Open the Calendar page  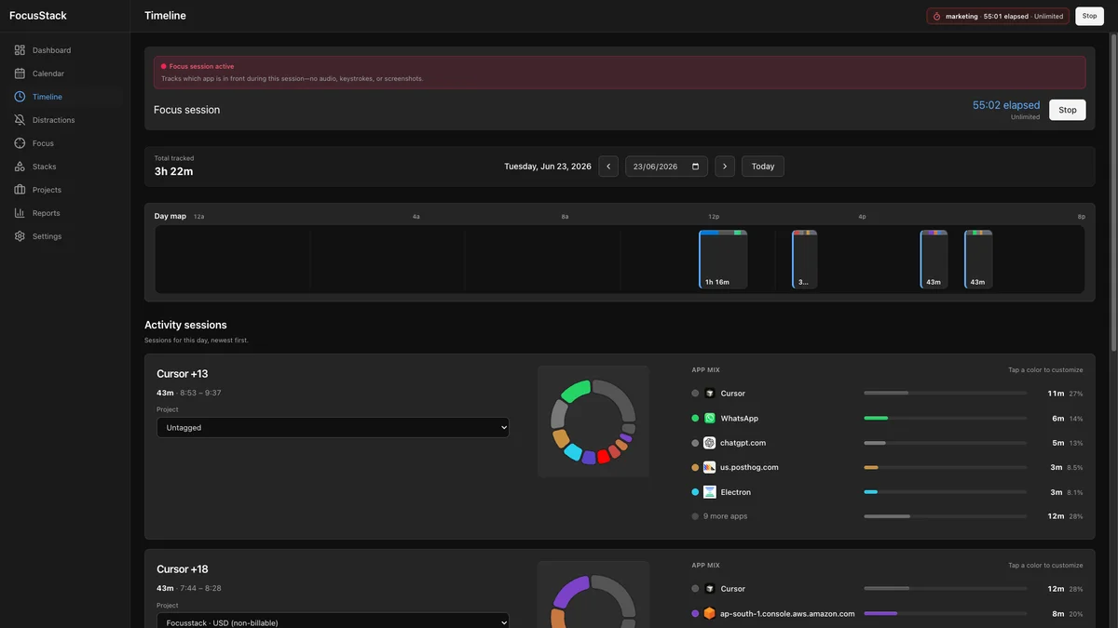click(x=64, y=73)
